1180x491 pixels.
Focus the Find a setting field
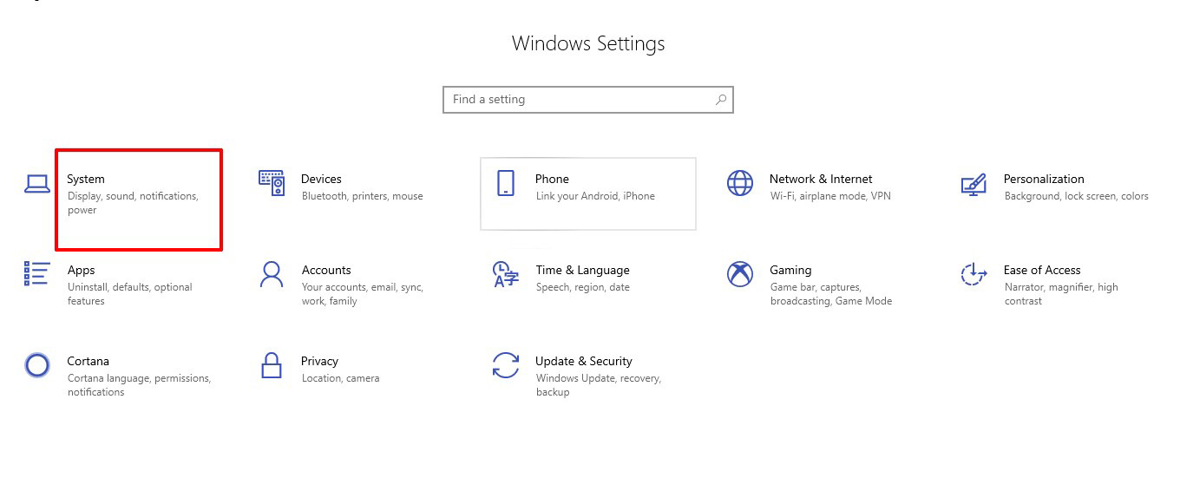[x=587, y=100]
